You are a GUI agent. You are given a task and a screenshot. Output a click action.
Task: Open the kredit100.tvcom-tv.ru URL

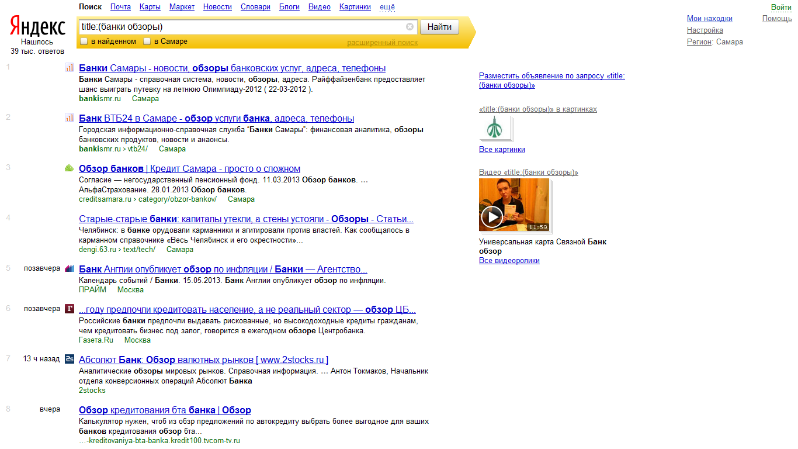159,441
